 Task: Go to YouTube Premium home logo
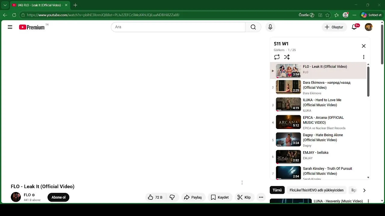click(x=32, y=27)
